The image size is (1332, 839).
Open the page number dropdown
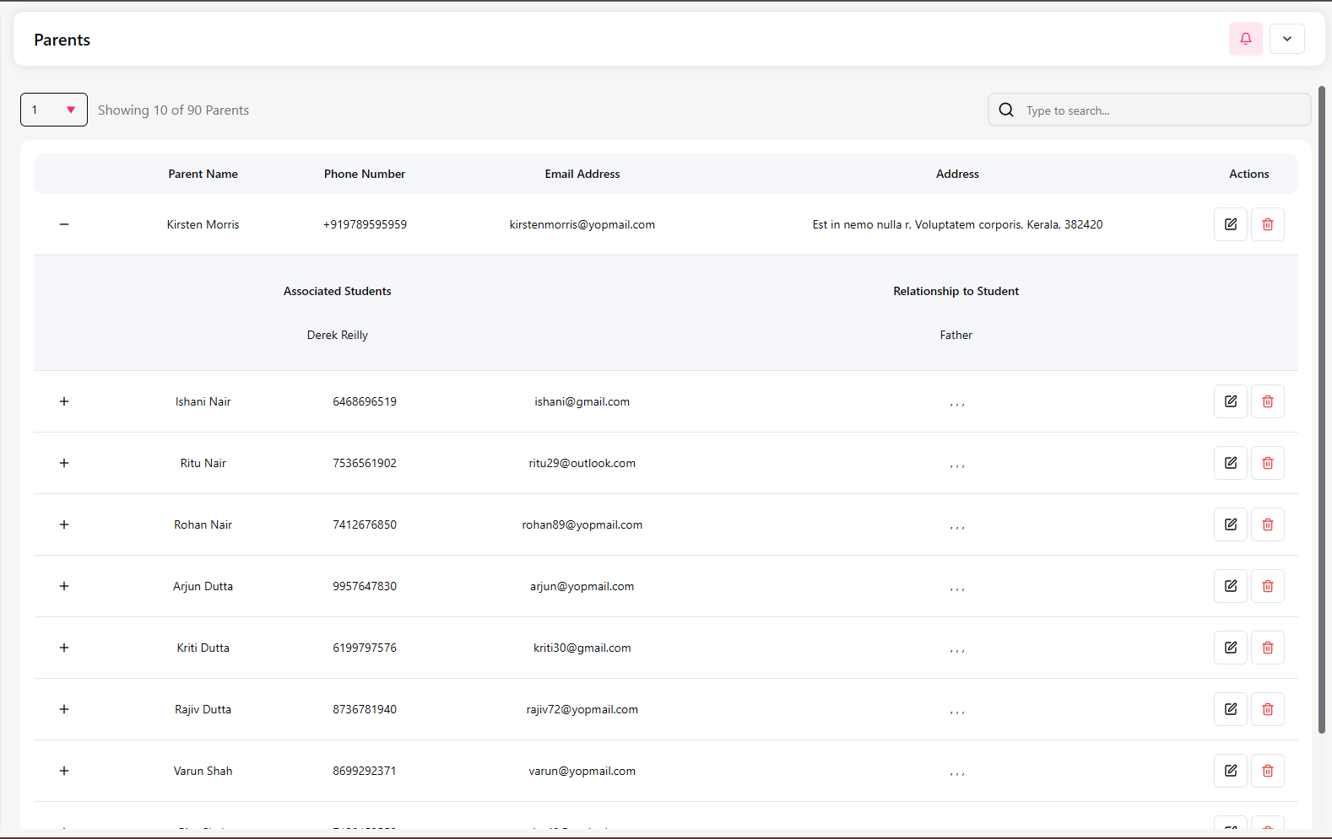click(x=54, y=110)
